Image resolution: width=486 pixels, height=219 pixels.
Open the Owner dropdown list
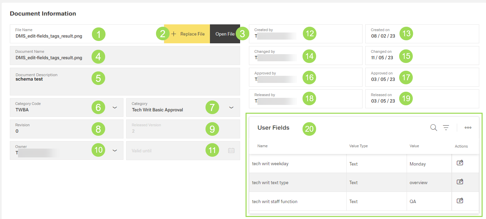coord(115,150)
